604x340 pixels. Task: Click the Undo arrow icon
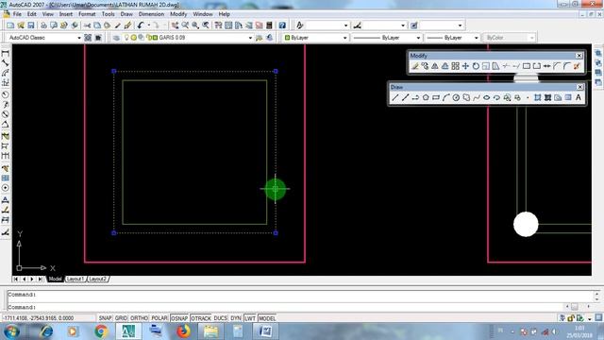point(141,25)
